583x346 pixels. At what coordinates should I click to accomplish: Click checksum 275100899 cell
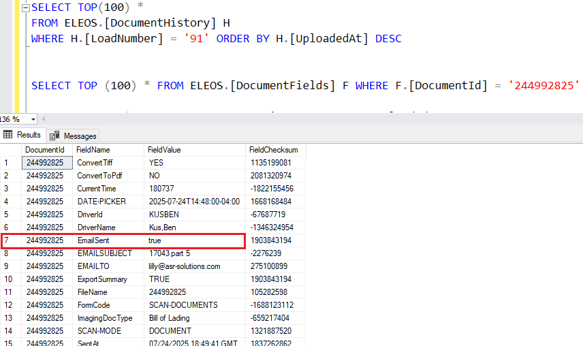(x=276, y=266)
